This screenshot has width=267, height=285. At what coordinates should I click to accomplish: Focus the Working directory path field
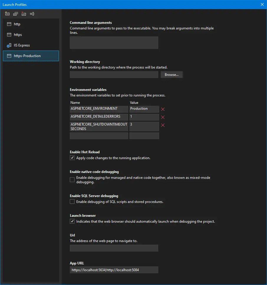pos(114,75)
